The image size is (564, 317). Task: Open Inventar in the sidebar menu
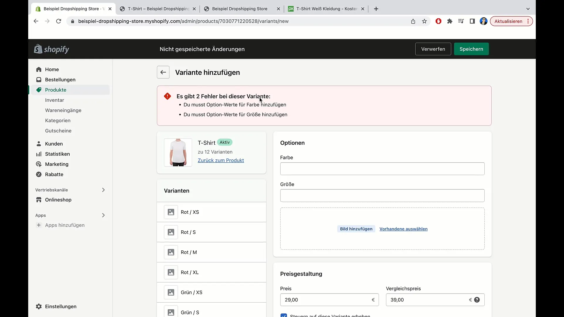(x=55, y=100)
